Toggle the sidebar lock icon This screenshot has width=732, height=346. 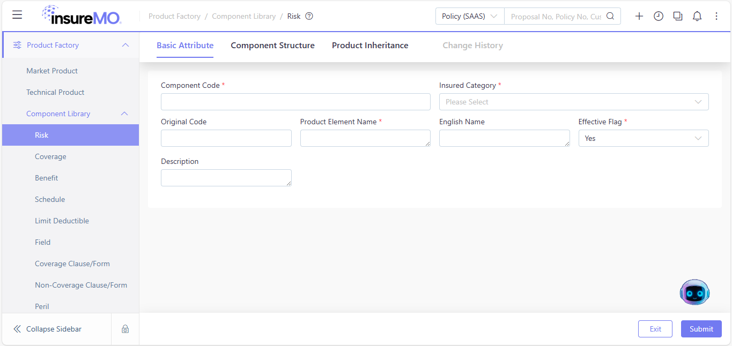point(125,329)
